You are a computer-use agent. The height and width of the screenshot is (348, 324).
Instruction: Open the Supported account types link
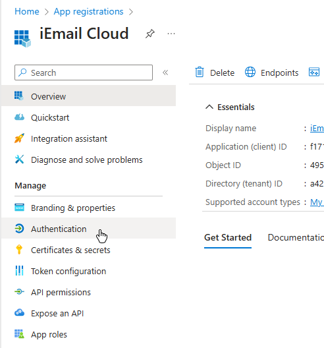[317, 202]
